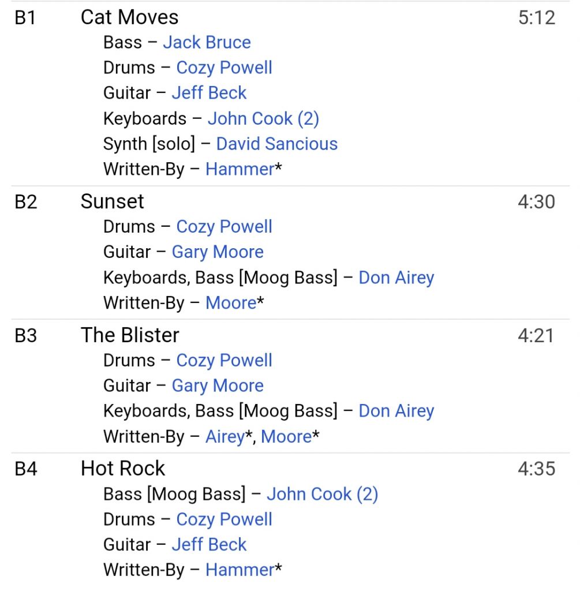
Task: Open Moore writer link under The Blister
Action: [286, 436]
